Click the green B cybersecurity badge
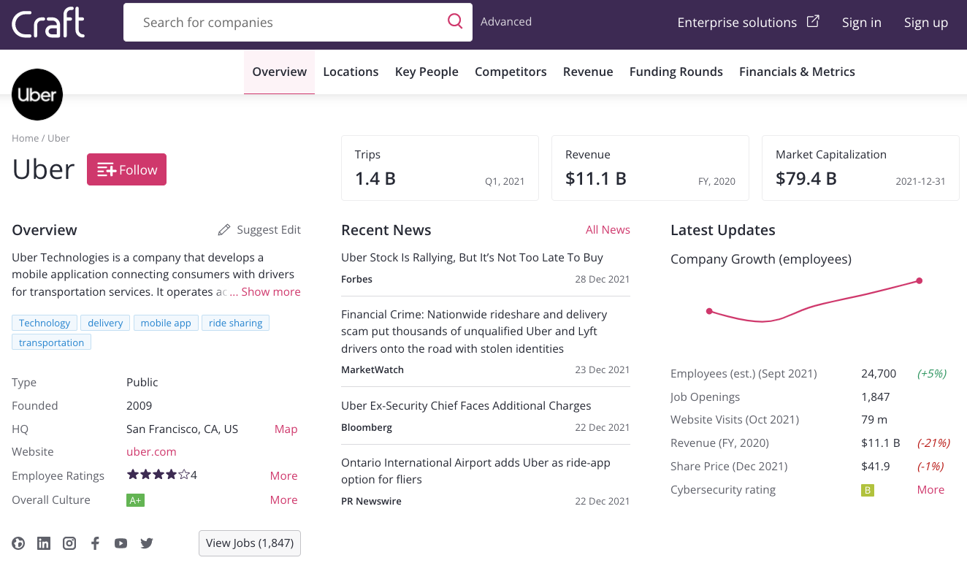Image resolution: width=967 pixels, height=563 pixels. coord(867,490)
